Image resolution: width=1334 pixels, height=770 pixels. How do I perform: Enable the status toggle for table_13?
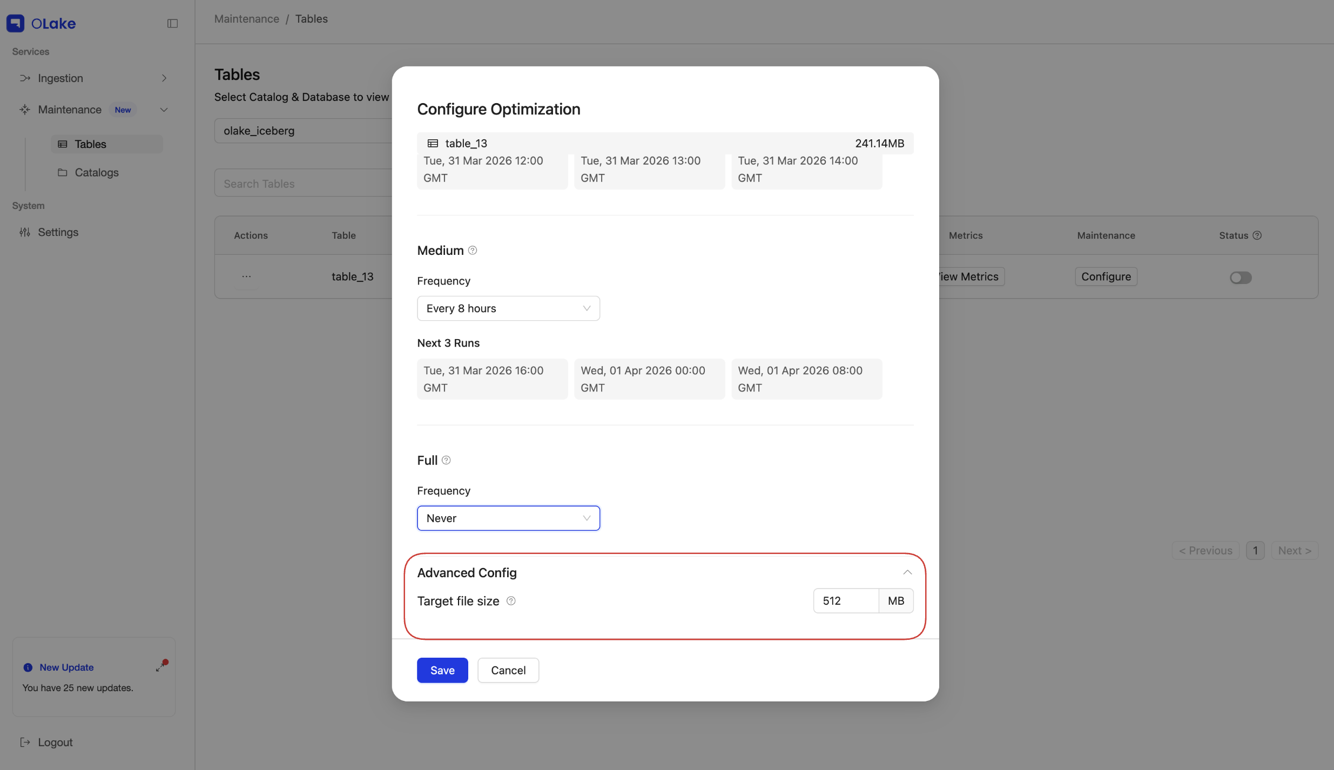tap(1241, 277)
